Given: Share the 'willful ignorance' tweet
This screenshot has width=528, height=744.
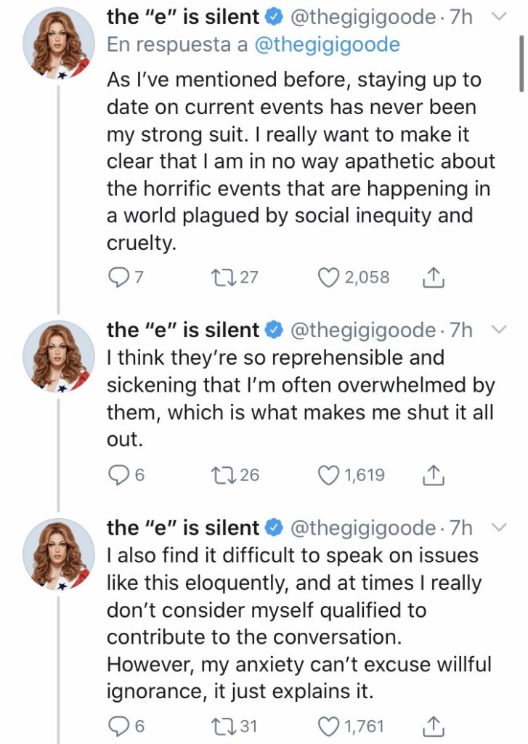Looking at the screenshot, I should (433, 725).
